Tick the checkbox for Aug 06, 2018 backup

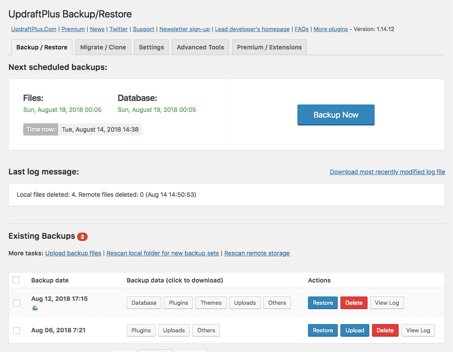click(x=17, y=331)
